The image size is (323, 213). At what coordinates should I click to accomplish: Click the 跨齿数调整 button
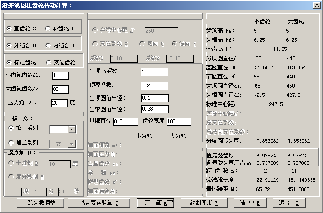click(x=40, y=203)
